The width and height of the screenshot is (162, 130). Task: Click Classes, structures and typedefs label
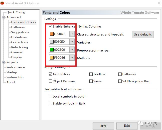pyautogui.click(x=100, y=34)
